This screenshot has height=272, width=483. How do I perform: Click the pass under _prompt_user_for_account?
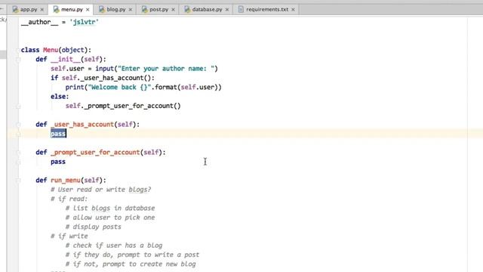[x=58, y=162]
